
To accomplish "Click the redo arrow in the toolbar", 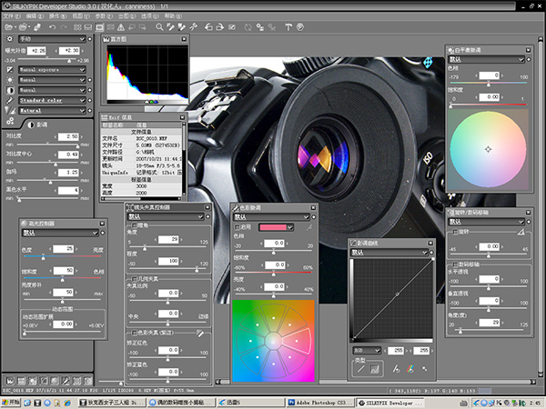I will (x=64, y=26).
